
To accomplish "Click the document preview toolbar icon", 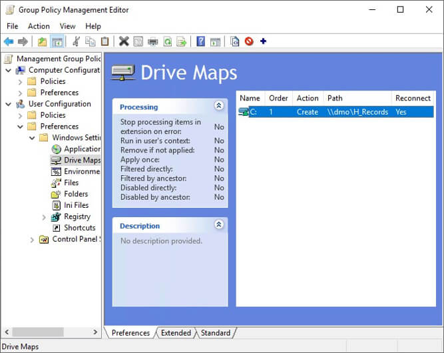I will coord(235,42).
